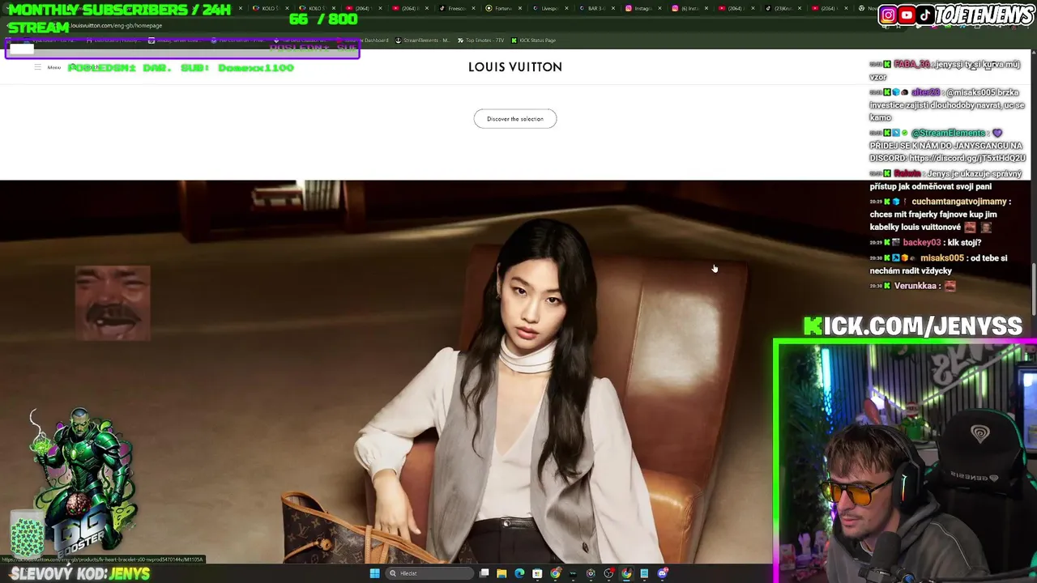Open the Windows Start menu
The height and width of the screenshot is (583, 1037).
(x=374, y=573)
